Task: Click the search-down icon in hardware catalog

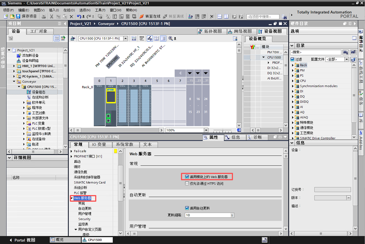Action: pos(346,52)
